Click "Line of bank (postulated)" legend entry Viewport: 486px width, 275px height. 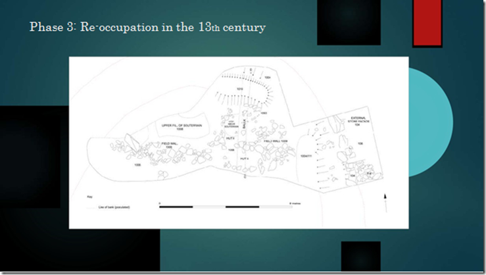click(114, 207)
